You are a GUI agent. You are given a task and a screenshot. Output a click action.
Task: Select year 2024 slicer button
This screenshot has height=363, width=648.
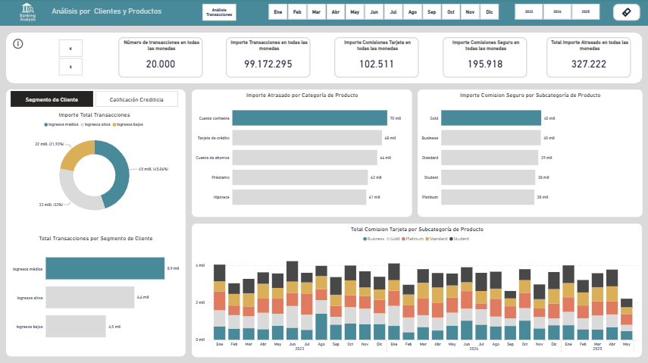point(557,12)
